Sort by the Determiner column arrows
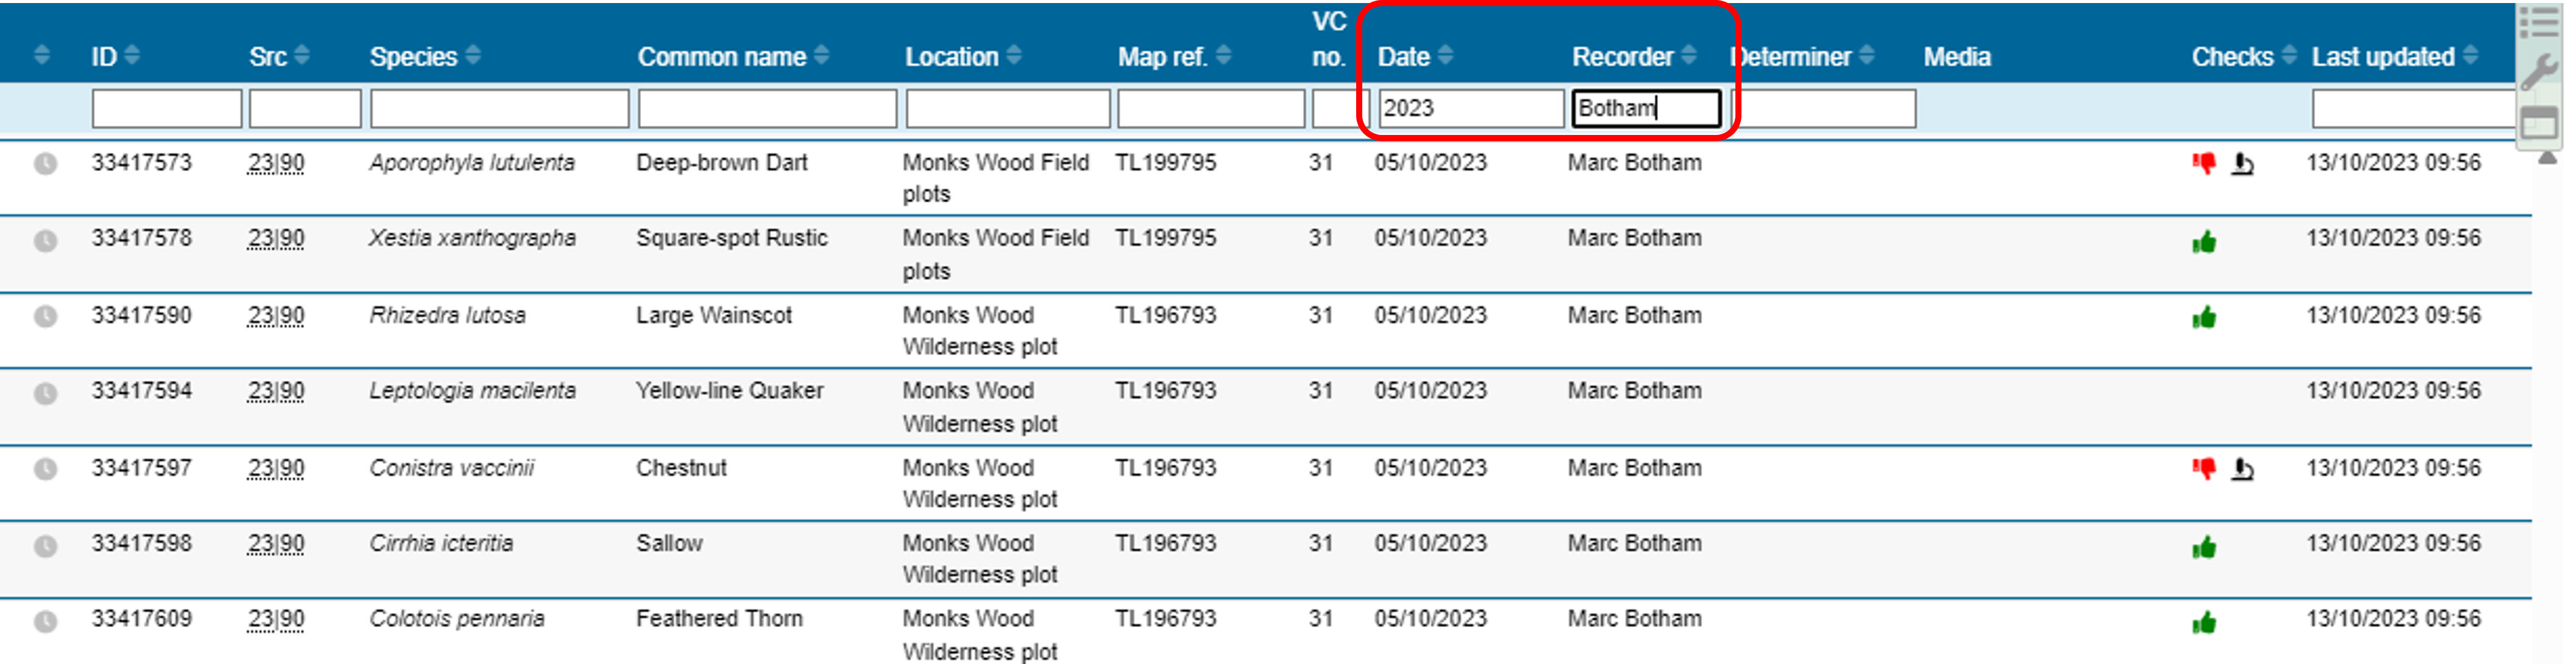This screenshot has height=664, width=2576. point(1866,55)
